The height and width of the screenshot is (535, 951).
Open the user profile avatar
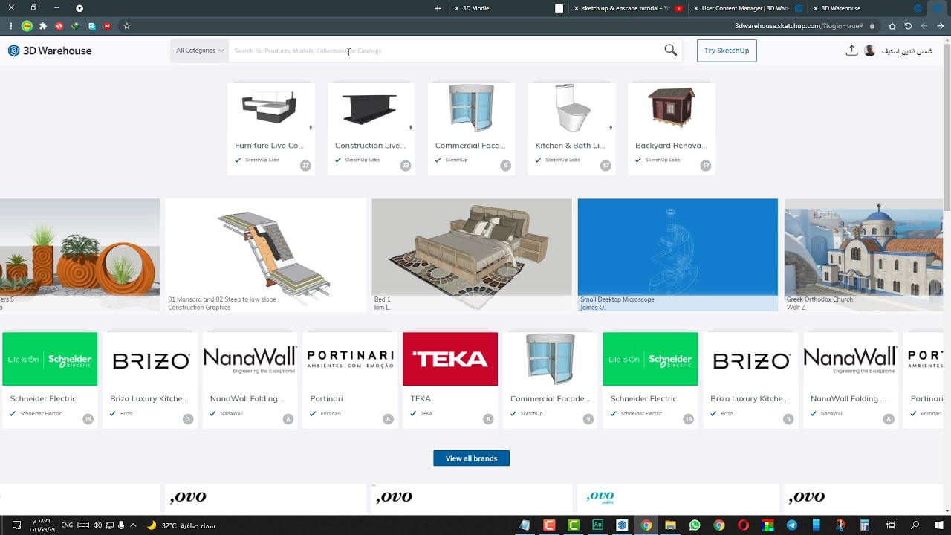[870, 51]
